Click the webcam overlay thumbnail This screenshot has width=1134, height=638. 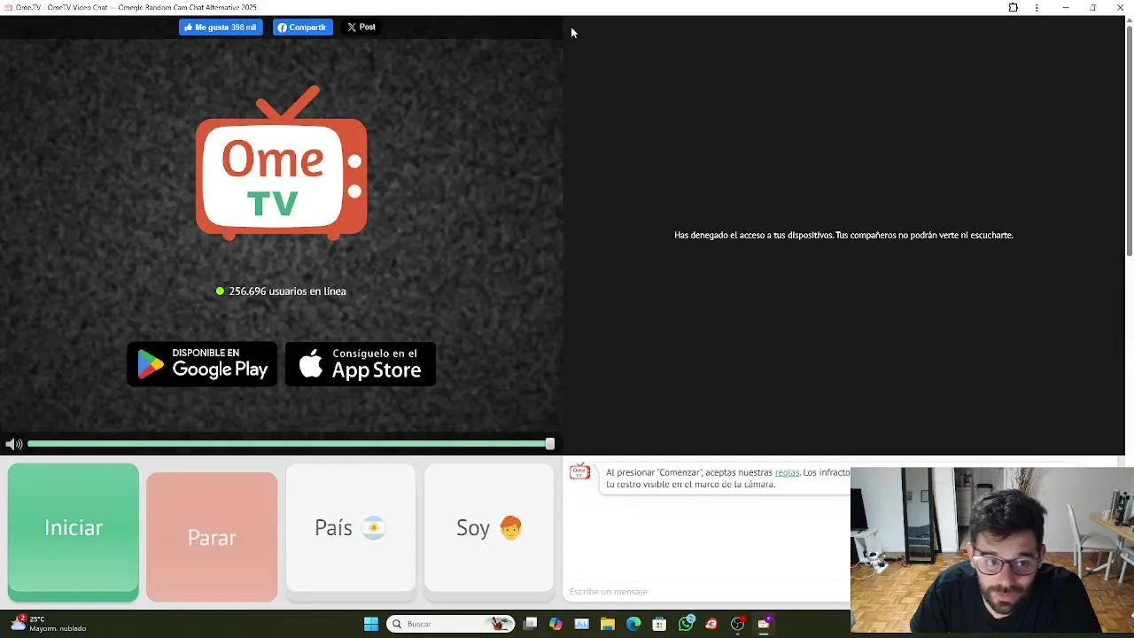click(x=992, y=549)
